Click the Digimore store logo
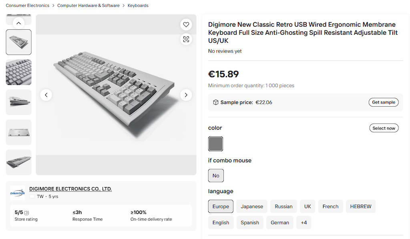This screenshot has width=410, height=239. pos(18,193)
